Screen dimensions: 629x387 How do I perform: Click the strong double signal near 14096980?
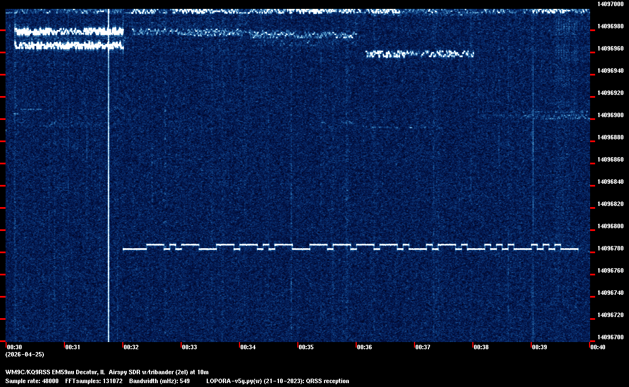(69, 38)
